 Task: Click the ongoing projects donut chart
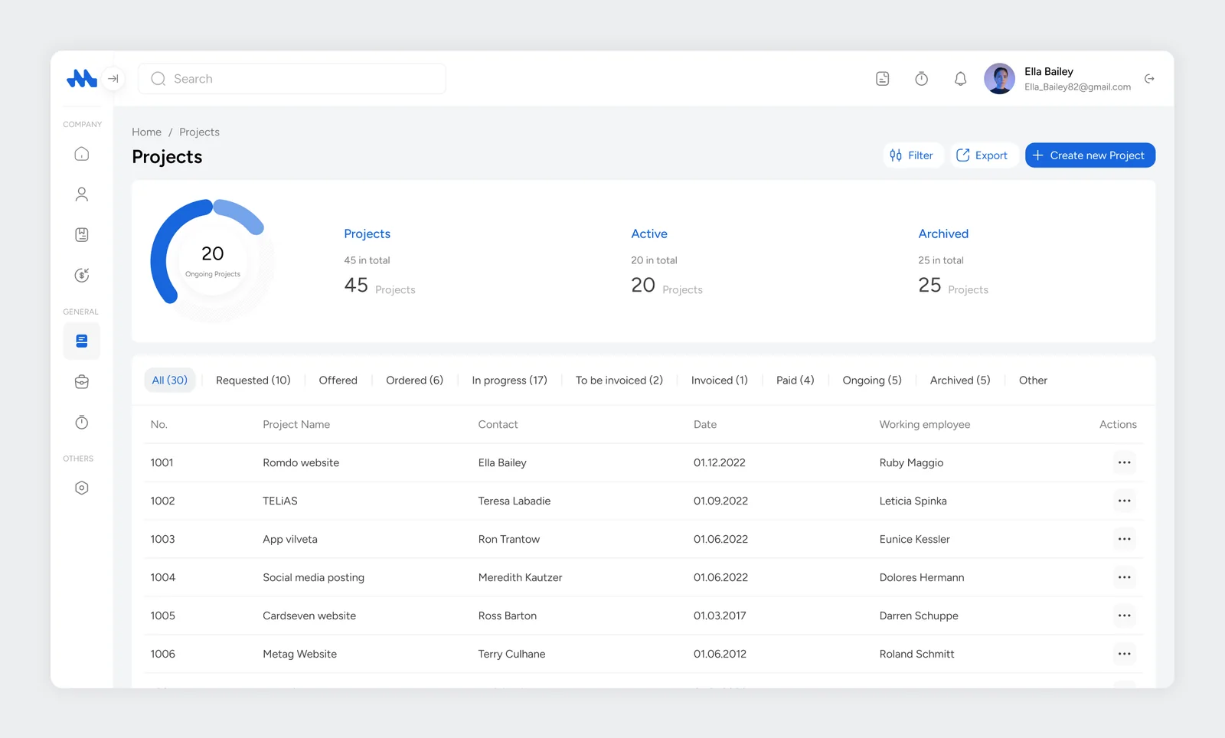click(x=212, y=260)
